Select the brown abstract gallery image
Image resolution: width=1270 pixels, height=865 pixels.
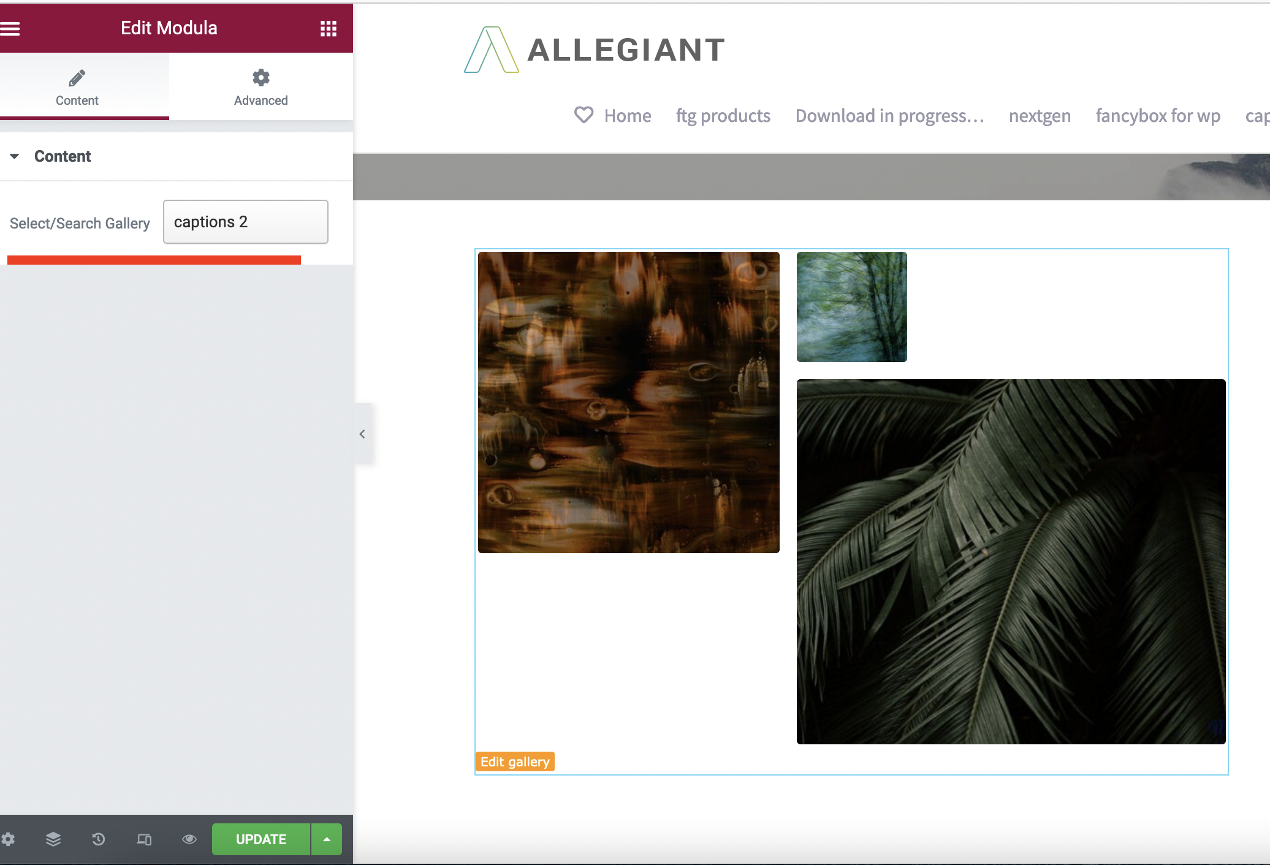coord(629,402)
